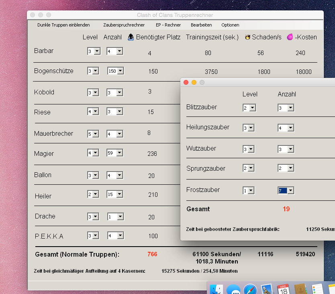Close the spell calculator window
Screen dimensions: 335x294
(x=186, y=82)
